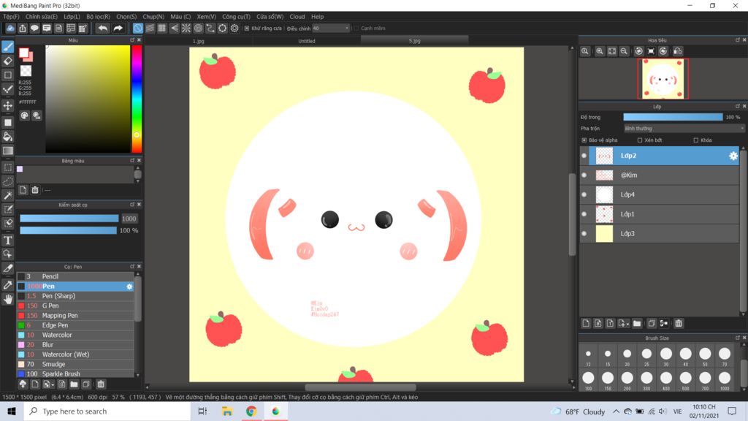Image resolution: width=748 pixels, height=421 pixels.
Task: Rotate canvas left in navigator
Action: 638,51
